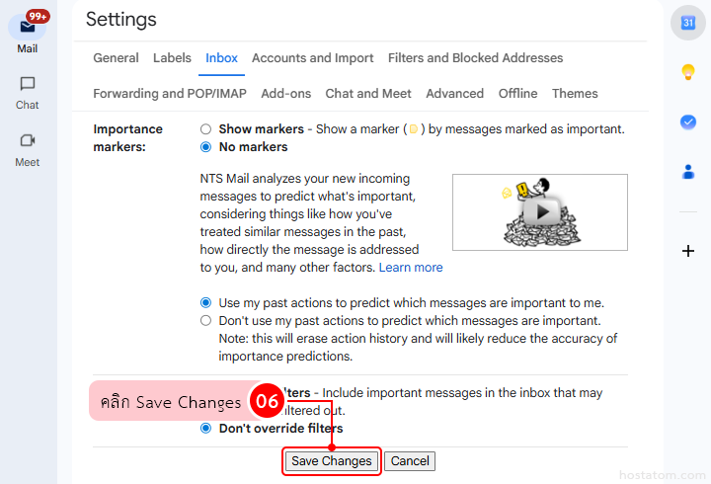Select the Inbox settings tab
The height and width of the screenshot is (484, 711).
point(221,58)
